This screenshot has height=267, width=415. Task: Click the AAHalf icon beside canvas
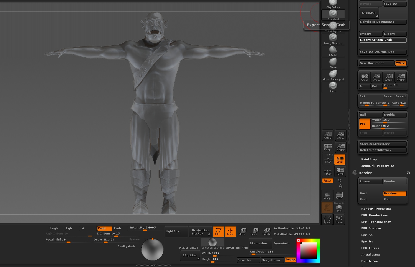click(341, 147)
